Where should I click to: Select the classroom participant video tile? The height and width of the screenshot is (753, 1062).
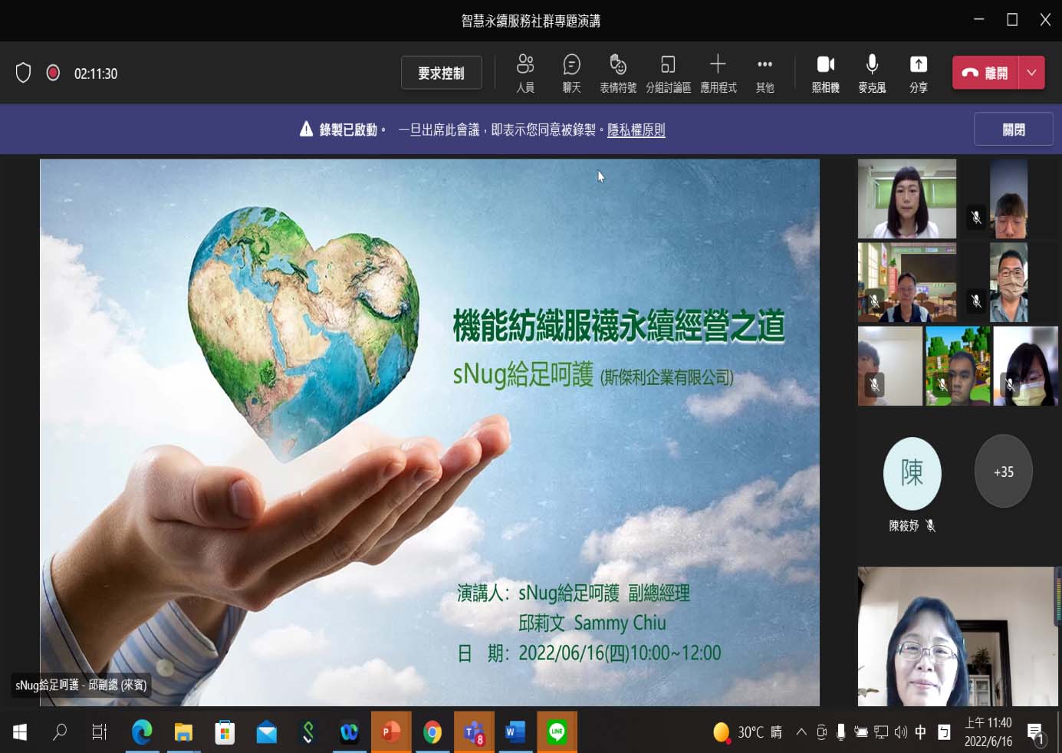point(907,282)
